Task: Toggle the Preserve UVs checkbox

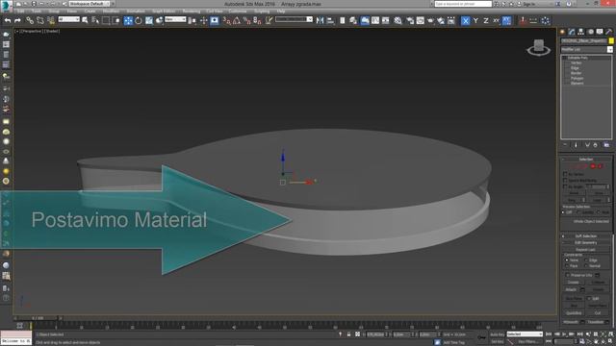Action: pos(567,275)
